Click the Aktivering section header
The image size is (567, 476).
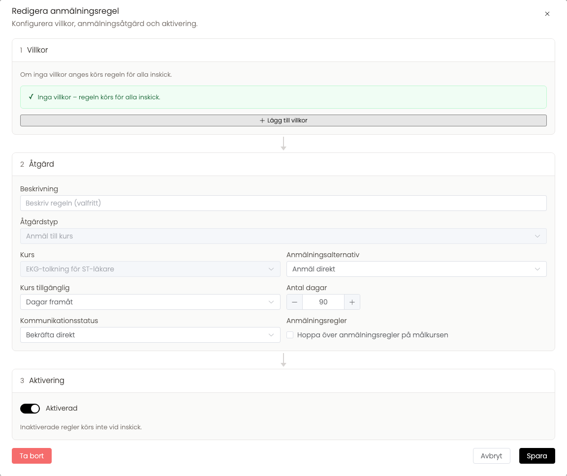(x=283, y=381)
